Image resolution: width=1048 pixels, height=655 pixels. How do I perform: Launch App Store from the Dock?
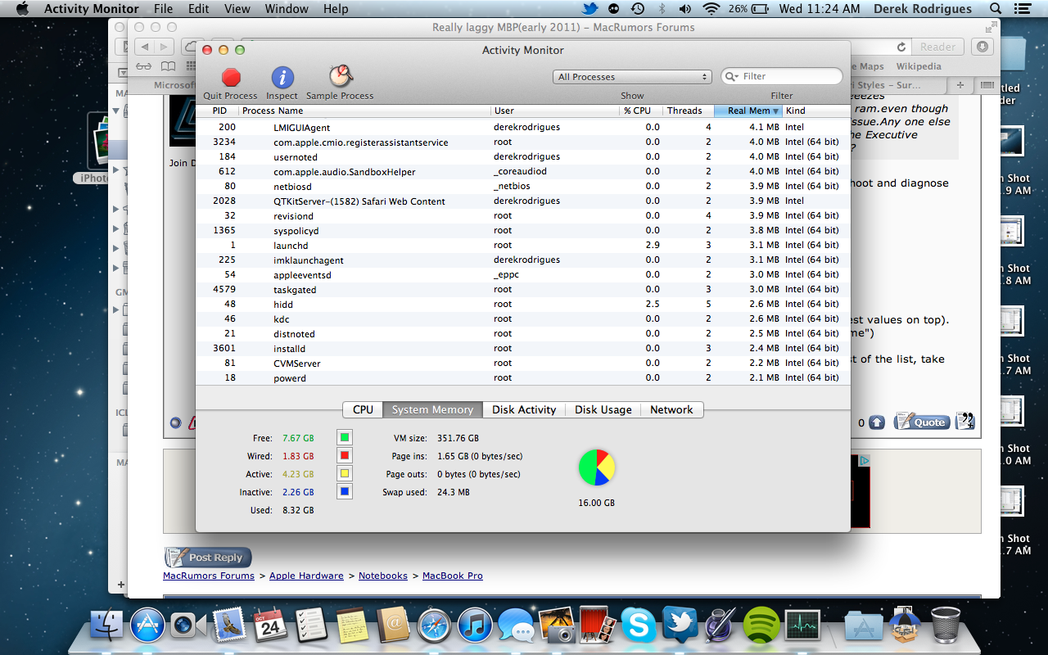[148, 627]
